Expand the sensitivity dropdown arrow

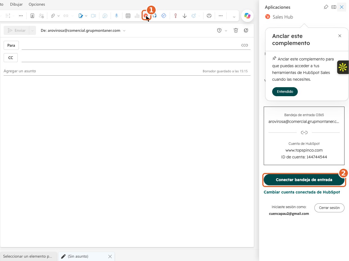coord(199,16)
